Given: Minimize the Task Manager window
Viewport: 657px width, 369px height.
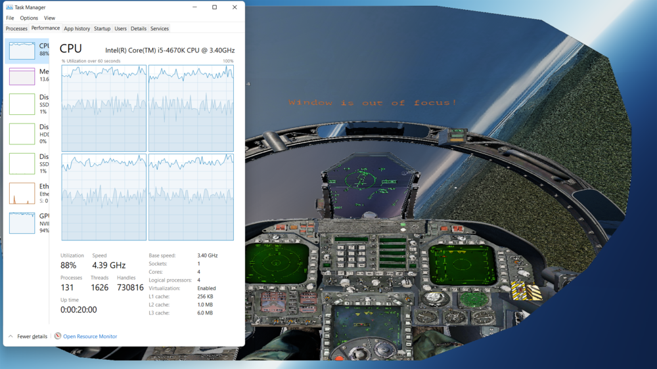Looking at the screenshot, I should [194, 7].
